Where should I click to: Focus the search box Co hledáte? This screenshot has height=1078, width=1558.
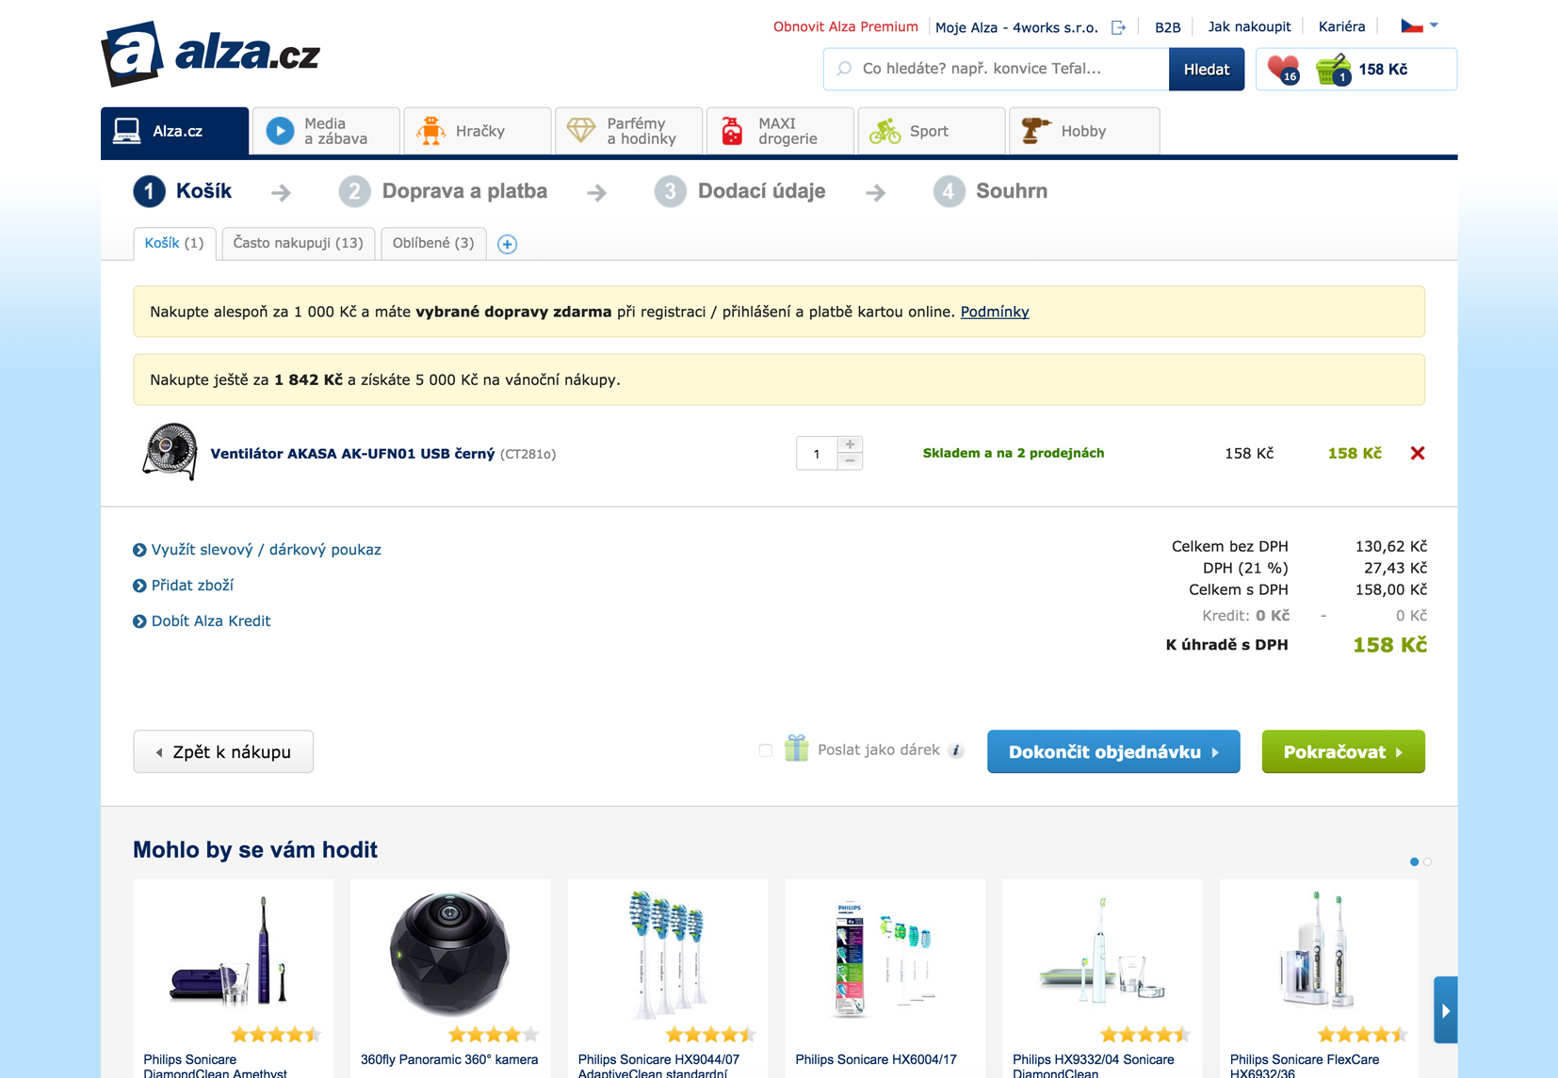[x=997, y=69]
